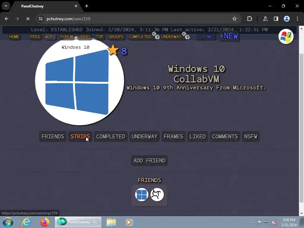
Task: Open the GROUPS navigation link
Action: (x=116, y=37)
